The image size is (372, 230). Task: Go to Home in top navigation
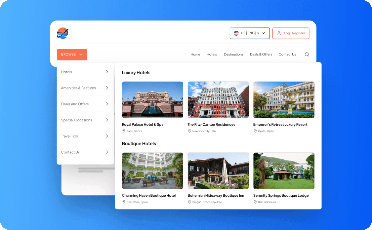195,54
